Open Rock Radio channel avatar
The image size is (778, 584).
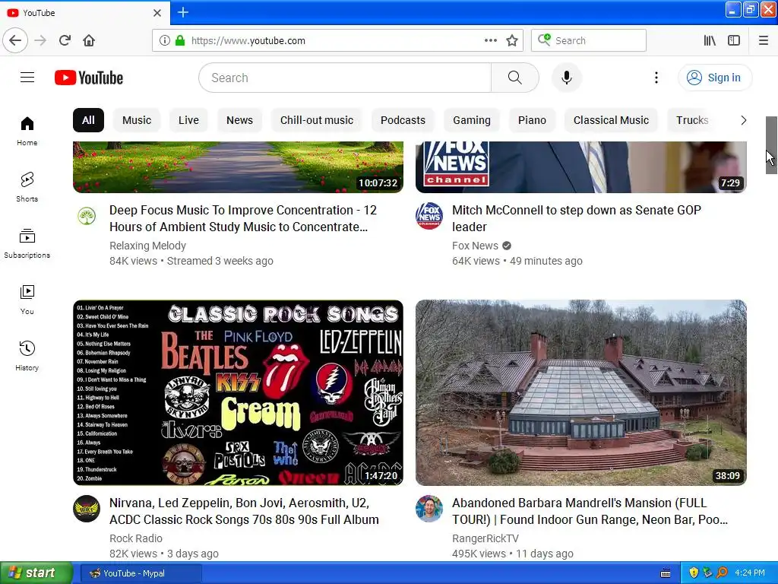point(87,509)
